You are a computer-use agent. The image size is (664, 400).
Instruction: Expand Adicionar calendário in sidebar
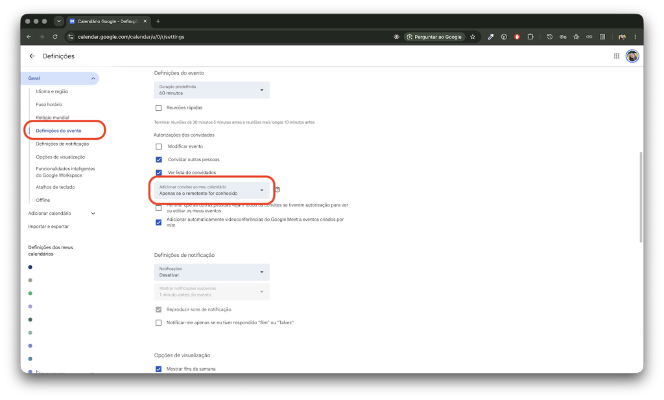tap(93, 214)
